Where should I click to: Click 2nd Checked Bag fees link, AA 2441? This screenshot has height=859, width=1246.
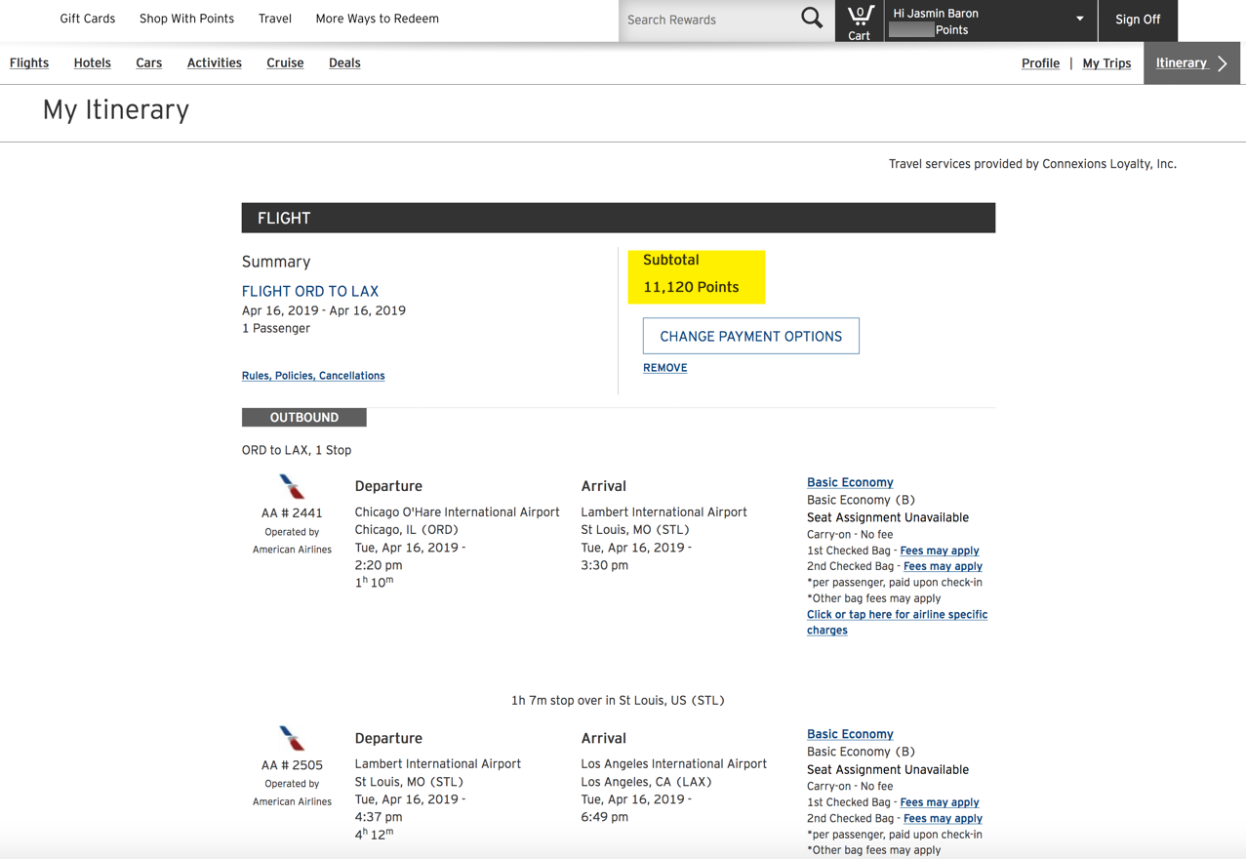click(943, 566)
